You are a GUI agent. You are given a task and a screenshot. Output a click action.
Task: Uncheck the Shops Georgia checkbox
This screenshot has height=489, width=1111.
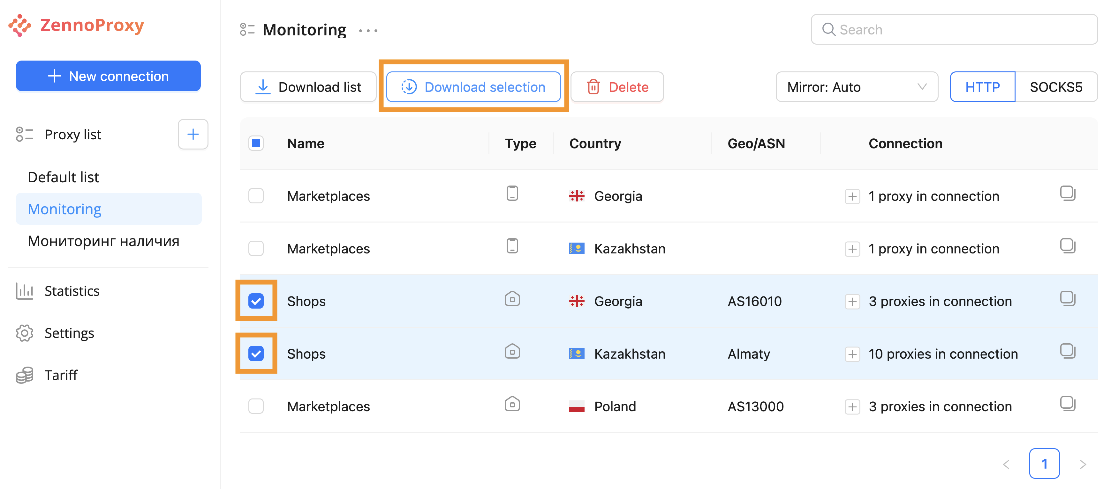click(256, 301)
